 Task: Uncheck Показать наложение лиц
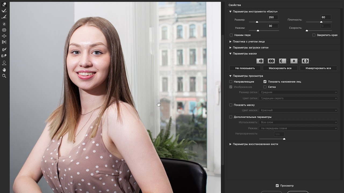(265, 81)
